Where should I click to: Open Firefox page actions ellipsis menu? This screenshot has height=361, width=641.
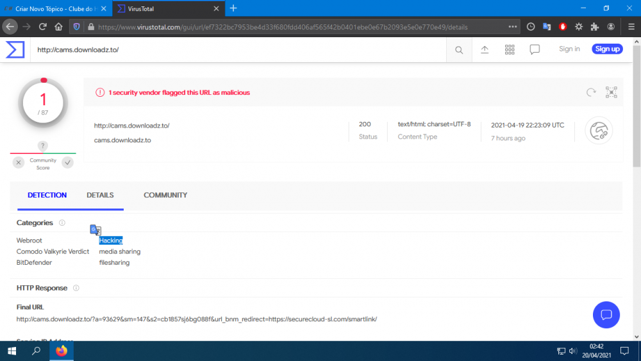pos(513,27)
